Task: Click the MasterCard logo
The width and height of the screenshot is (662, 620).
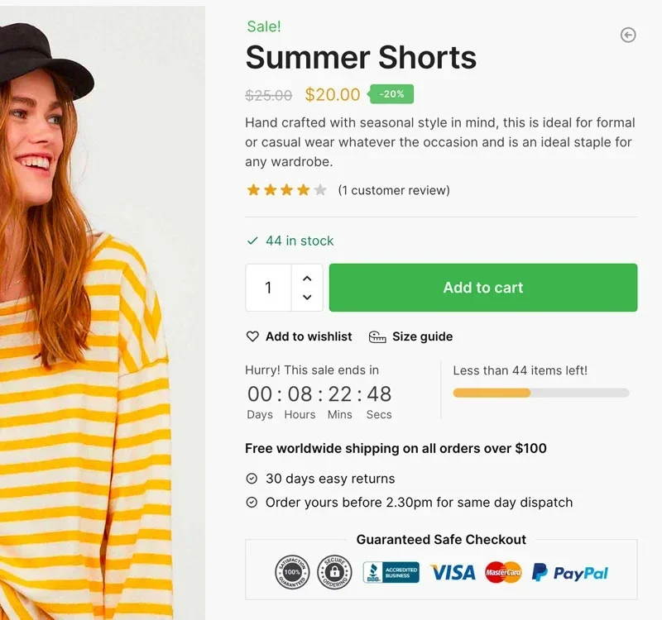Action: pyautogui.click(x=503, y=572)
